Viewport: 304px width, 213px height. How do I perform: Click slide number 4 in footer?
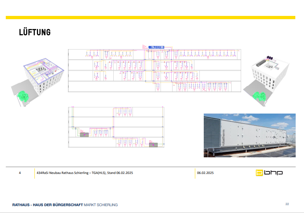[x=20, y=173]
